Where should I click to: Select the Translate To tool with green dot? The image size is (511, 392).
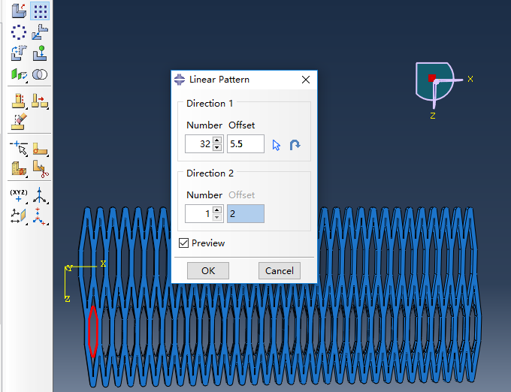point(40,53)
